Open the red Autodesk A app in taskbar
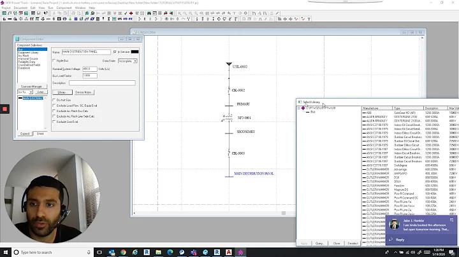The height and width of the screenshot is (257, 459). 229,252
